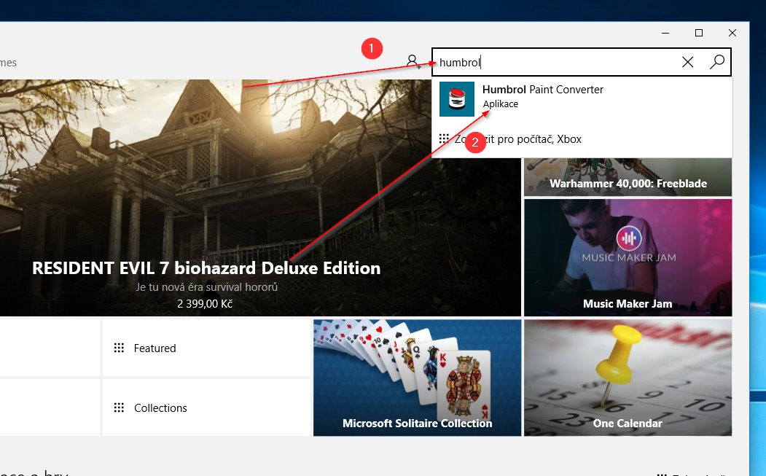Maximize the Store window
Image resolution: width=766 pixels, height=476 pixels.
click(699, 33)
